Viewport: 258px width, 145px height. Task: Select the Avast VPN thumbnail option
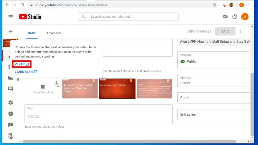tap(80, 89)
